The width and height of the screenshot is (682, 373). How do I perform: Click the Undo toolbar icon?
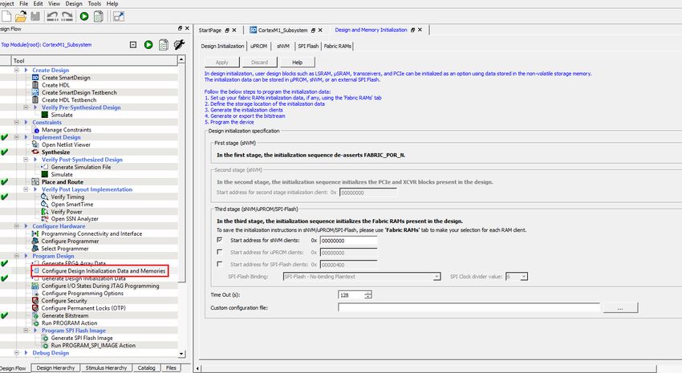point(52,17)
